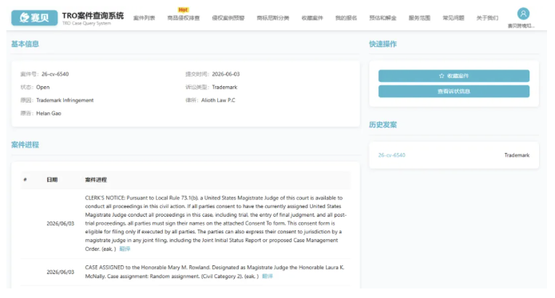Open the user avatar icon

(523, 14)
